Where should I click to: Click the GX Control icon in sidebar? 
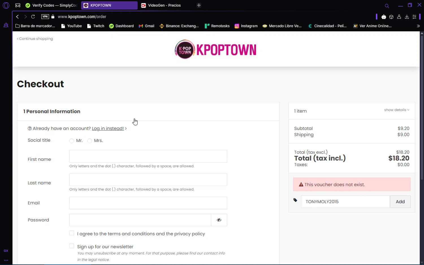pyautogui.click(x=6, y=251)
